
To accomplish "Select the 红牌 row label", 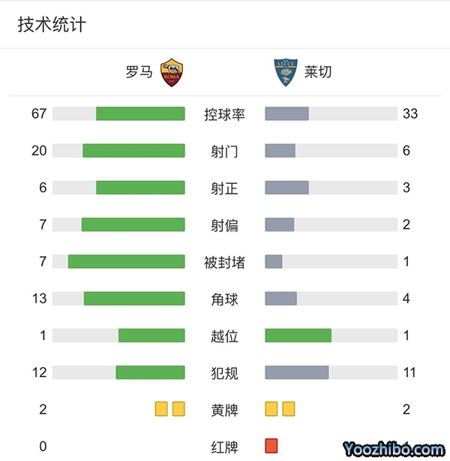I will pyautogui.click(x=225, y=447).
